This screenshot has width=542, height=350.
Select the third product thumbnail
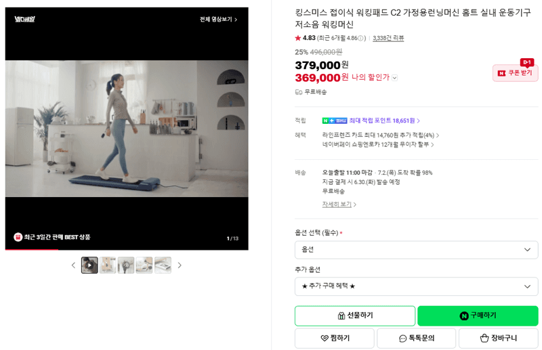click(x=126, y=265)
